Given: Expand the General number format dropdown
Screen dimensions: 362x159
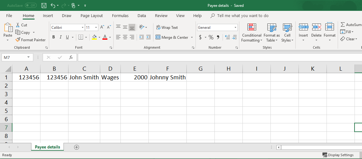Looking at the screenshot, I should [235, 28].
